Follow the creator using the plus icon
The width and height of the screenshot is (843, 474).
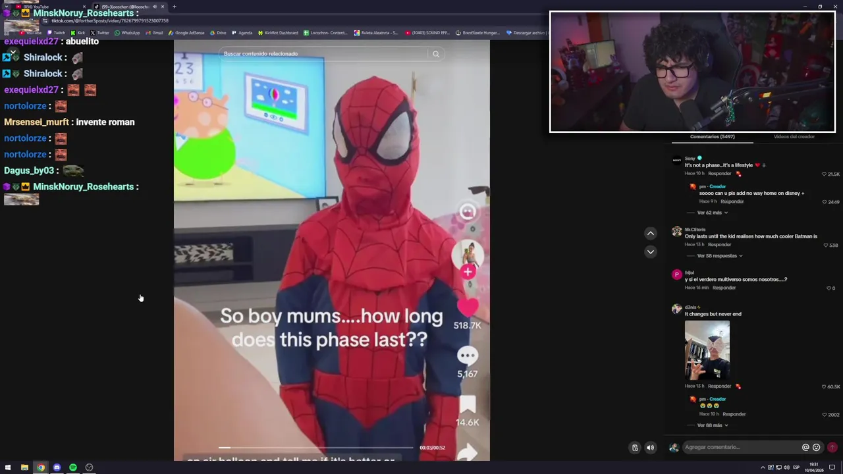pyautogui.click(x=468, y=271)
